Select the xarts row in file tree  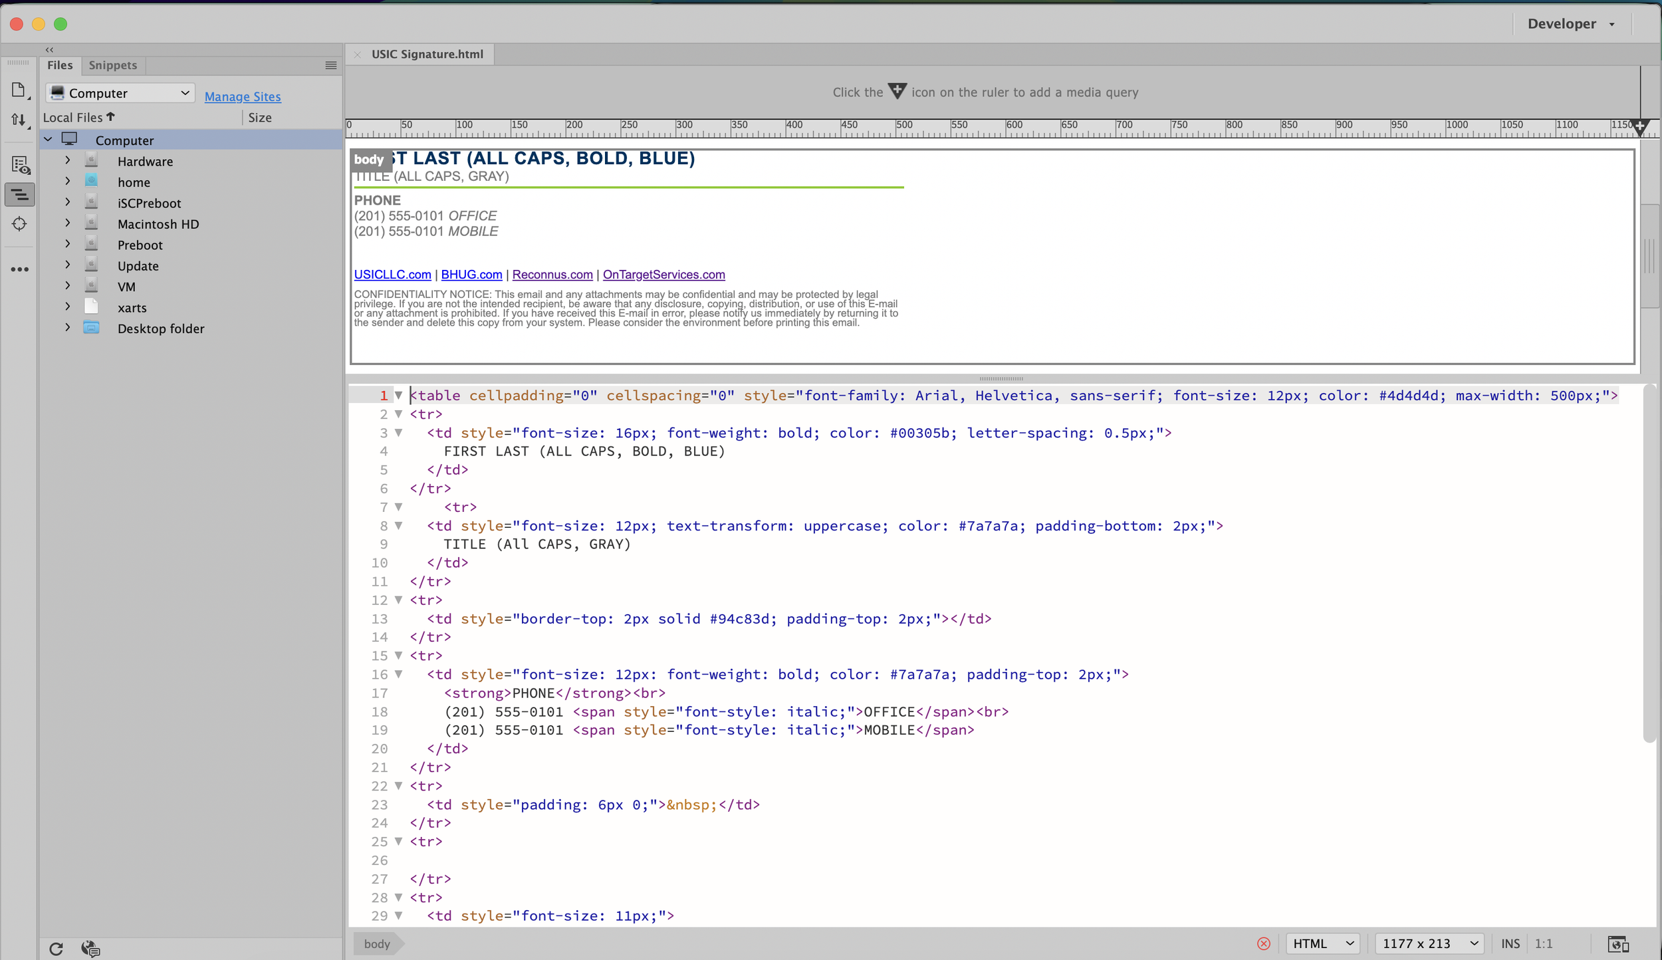click(x=191, y=307)
